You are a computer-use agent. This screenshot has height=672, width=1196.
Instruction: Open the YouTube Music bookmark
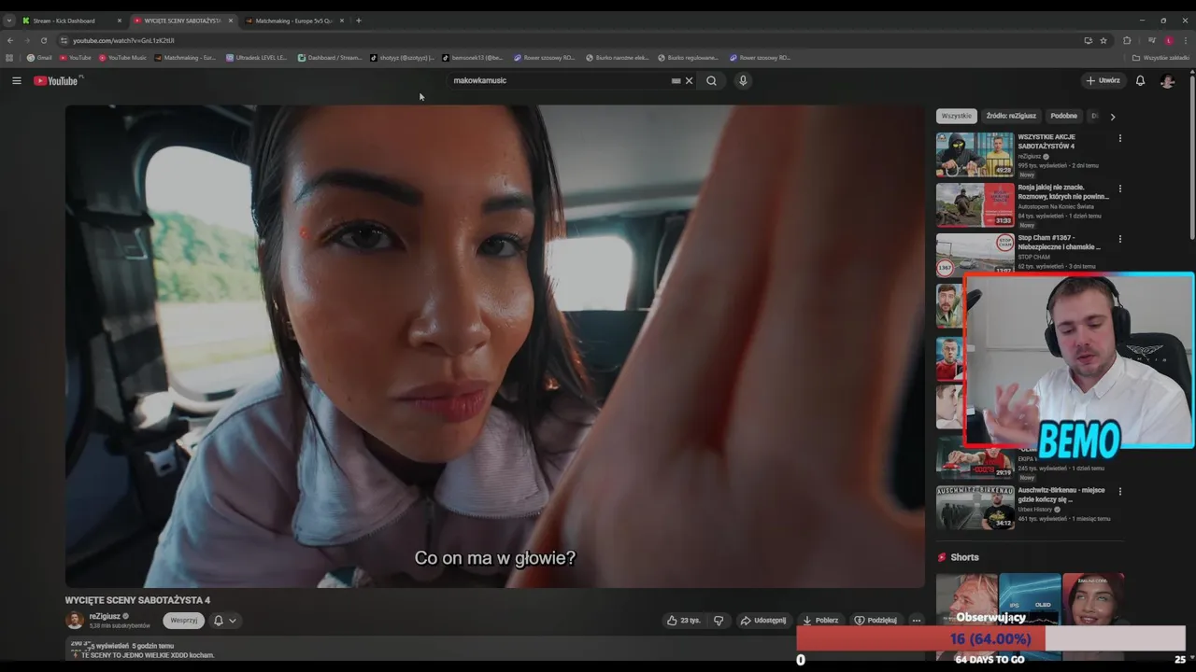click(x=123, y=58)
